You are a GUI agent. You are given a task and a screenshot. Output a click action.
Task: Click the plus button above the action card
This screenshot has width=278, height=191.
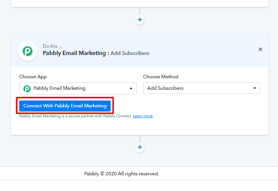[x=140, y=19]
